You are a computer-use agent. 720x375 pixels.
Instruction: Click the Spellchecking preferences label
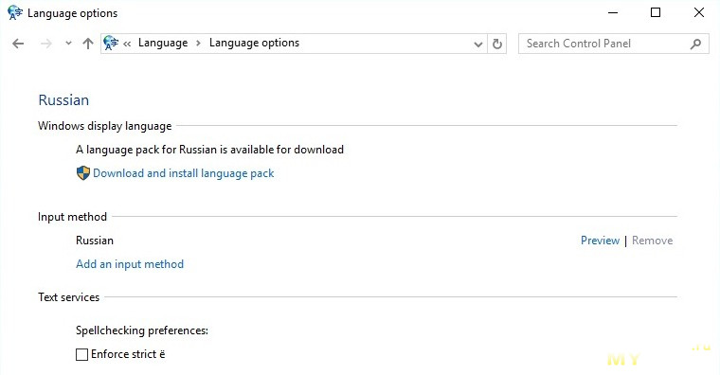click(x=142, y=330)
